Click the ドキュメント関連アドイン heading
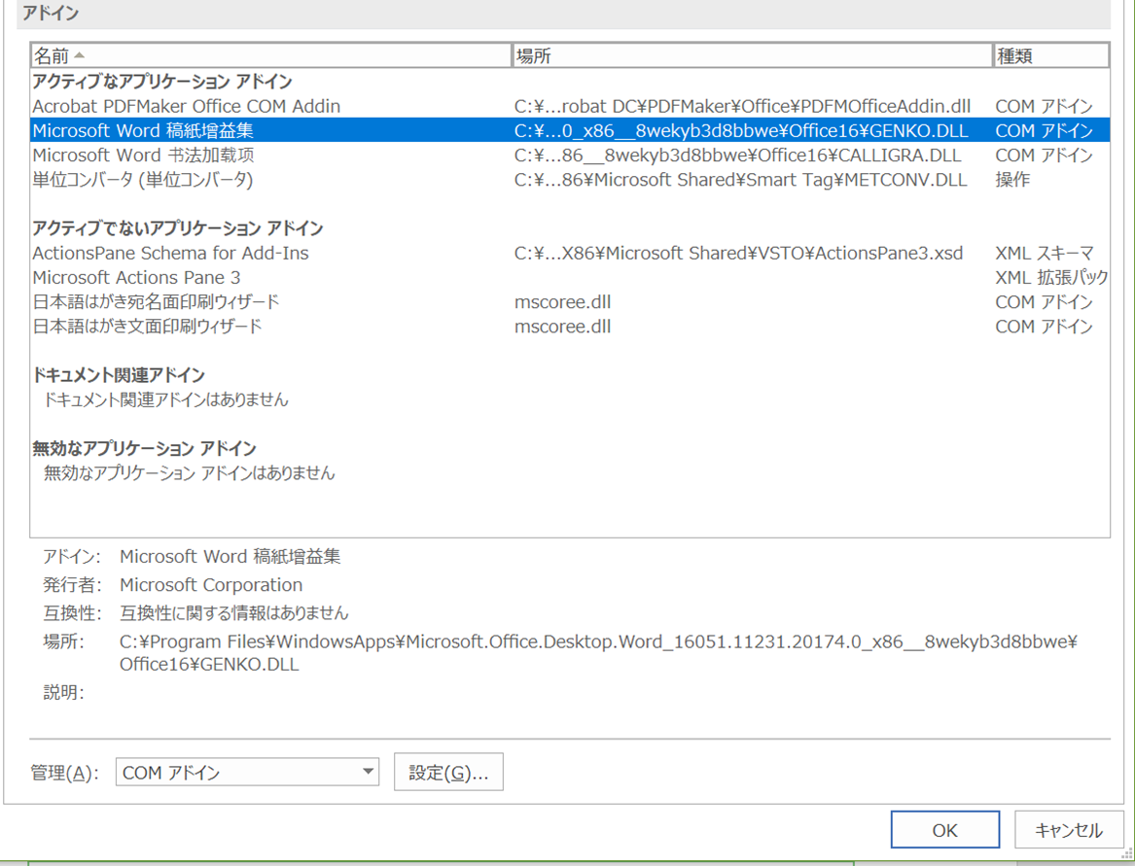This screenshot has width=1135, height=866. [x=118, y=375]
